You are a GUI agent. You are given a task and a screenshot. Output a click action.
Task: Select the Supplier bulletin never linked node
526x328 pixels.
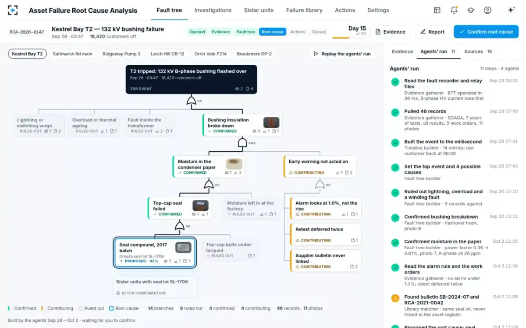point(326,261)
